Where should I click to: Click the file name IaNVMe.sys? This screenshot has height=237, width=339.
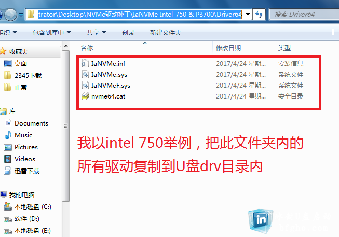pos(109,75)
